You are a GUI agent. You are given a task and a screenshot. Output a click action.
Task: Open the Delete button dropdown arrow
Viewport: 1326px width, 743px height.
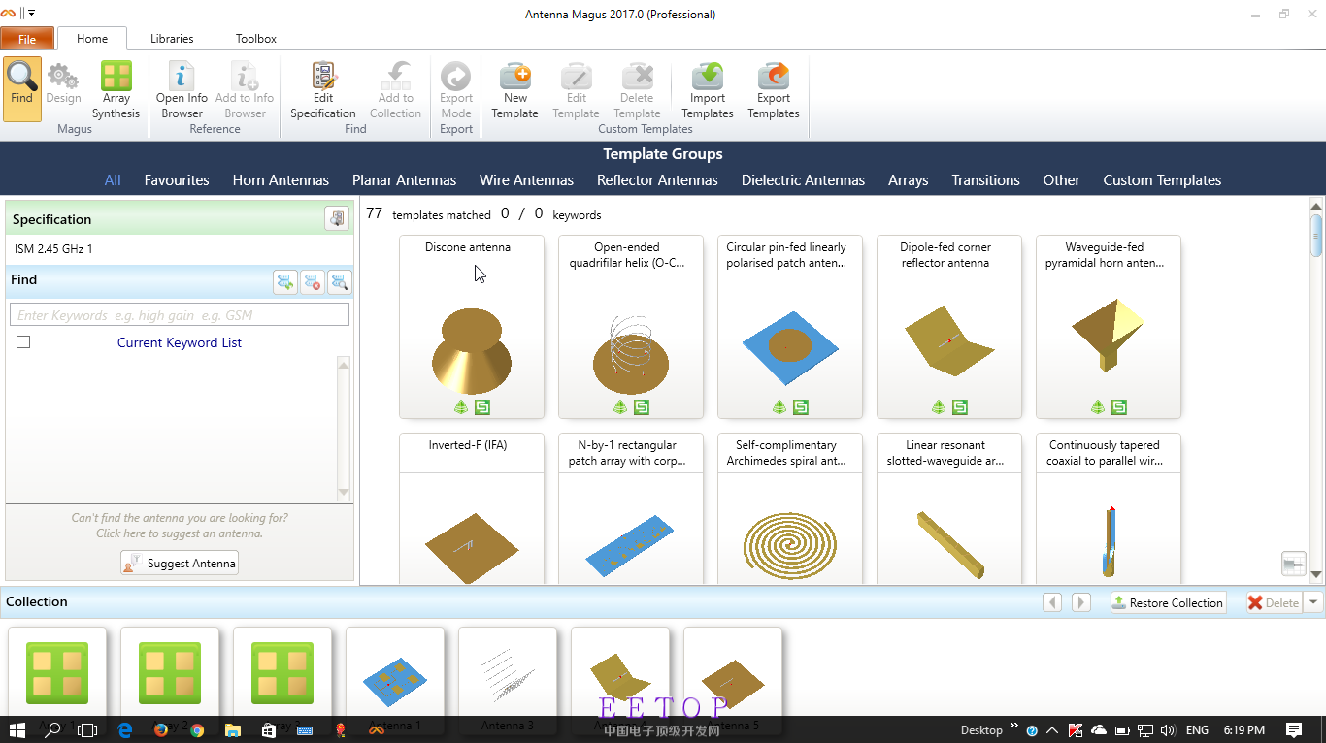1312,602
